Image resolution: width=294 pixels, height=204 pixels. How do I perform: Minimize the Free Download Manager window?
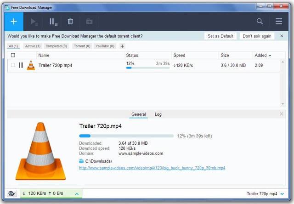pyautogui.click(x=261, y=6)
